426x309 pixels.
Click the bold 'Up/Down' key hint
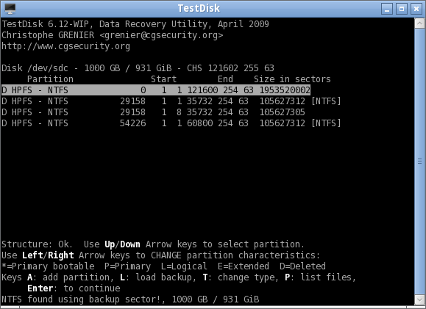(122, 244)
